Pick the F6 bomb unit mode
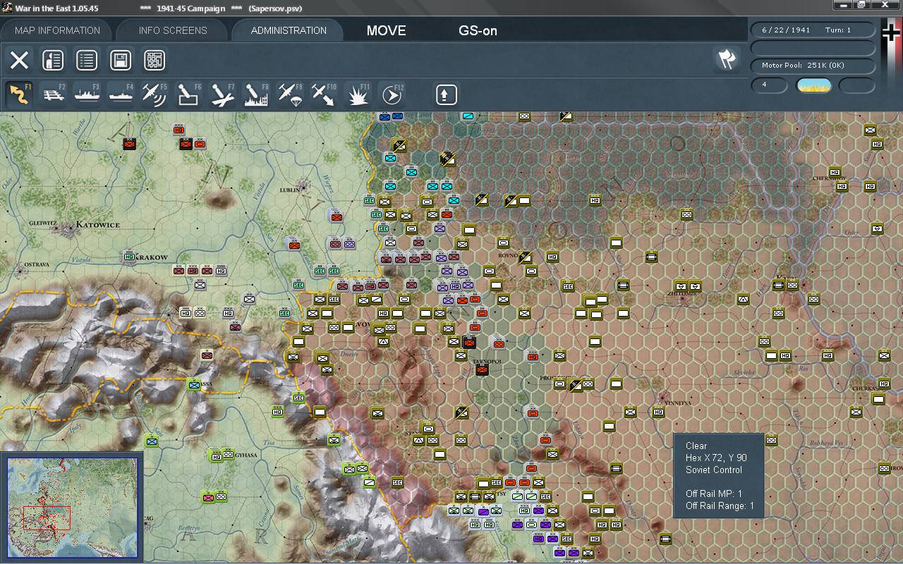903x564 pixels. tap(188, 94)
